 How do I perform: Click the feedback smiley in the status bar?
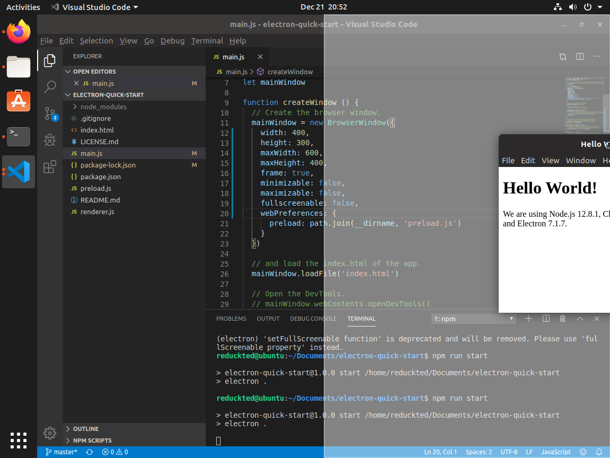tap(584, 452)
